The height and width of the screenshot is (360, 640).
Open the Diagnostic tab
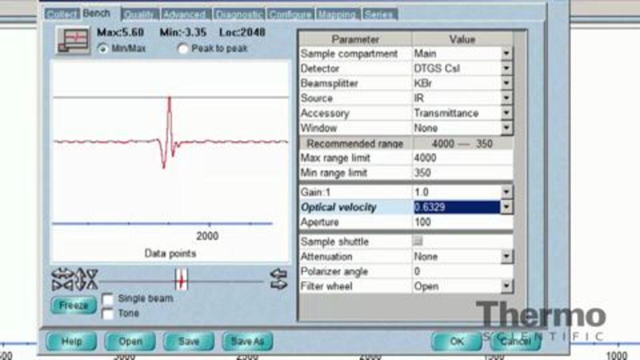coord(239,14)
